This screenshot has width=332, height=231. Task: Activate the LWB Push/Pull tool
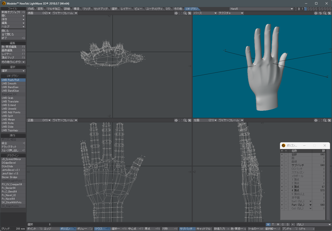(13, 80)
